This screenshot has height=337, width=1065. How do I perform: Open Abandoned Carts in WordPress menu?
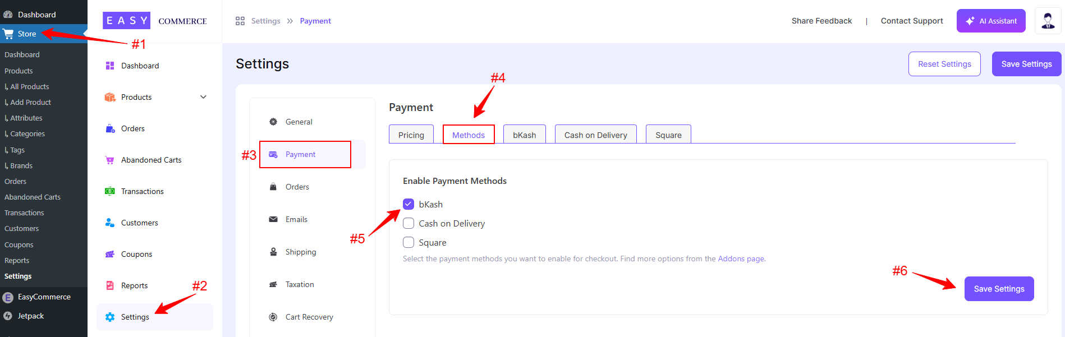[x=33, y=197]
